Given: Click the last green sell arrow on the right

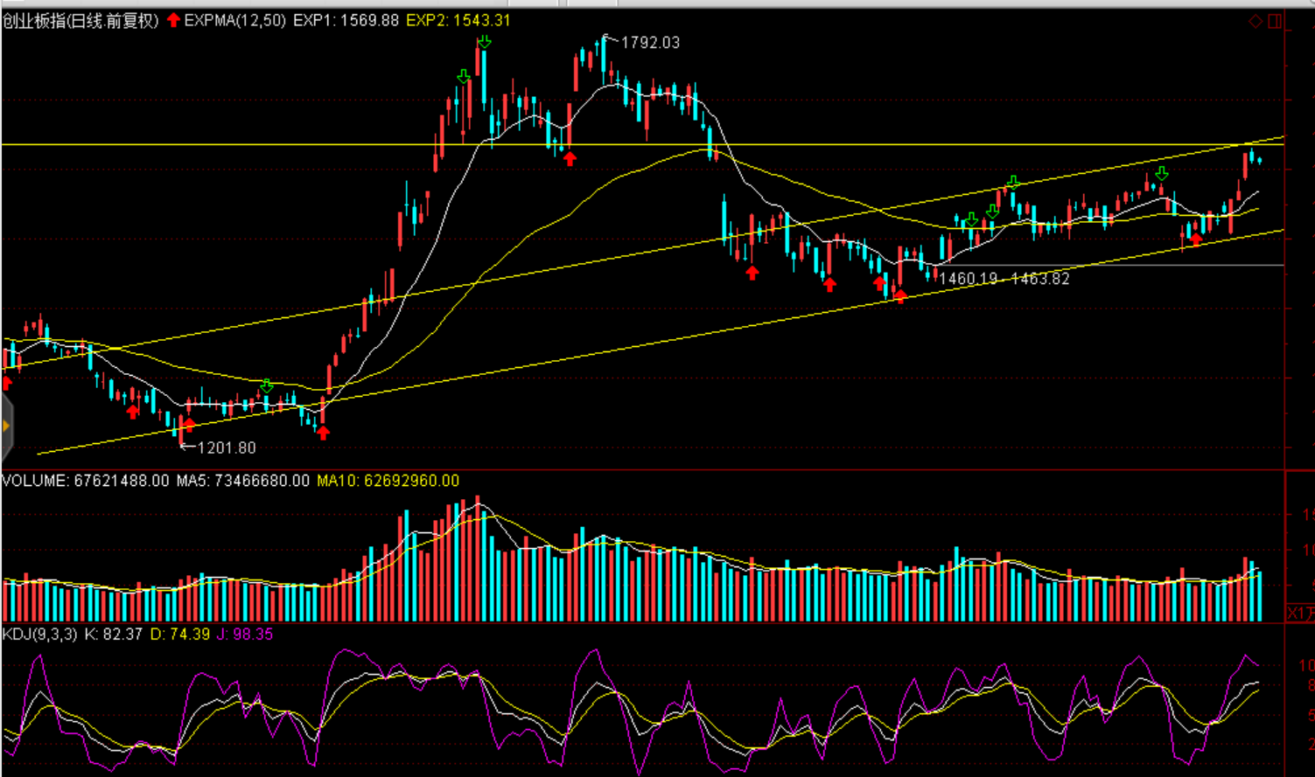Looking at the screenshot, I should [x=1161, y=174].
